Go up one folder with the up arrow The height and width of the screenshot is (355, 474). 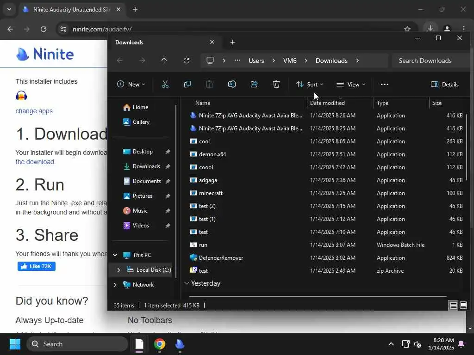tap(164, 61)
